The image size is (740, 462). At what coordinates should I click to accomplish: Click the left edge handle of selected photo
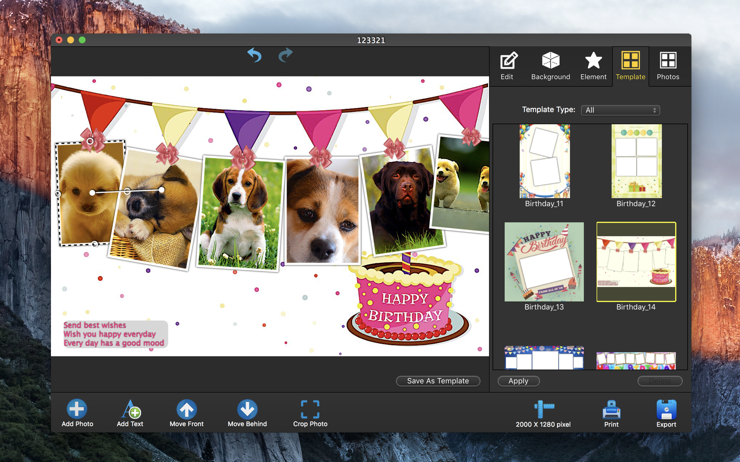[x=58, y=194]
